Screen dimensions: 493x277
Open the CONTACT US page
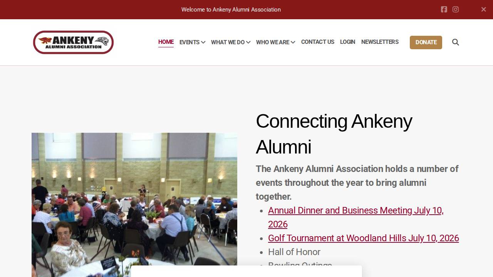(317, 42)
